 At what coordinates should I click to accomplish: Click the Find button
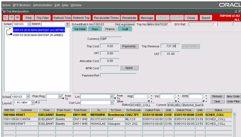click(x=28, y=18)
